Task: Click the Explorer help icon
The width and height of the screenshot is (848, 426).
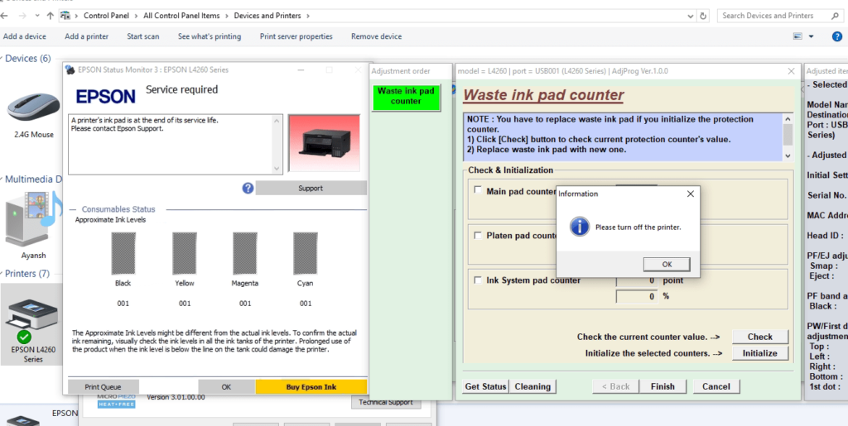Action: tap(836, 36)
